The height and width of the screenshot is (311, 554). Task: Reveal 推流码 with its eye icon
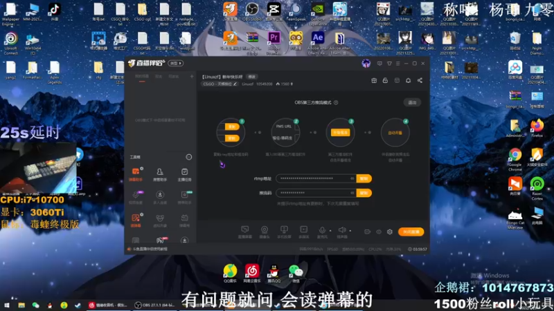coord(352,193)
